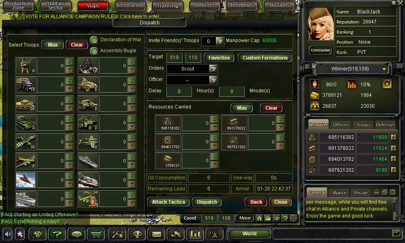The width and height of the screenshot is (405, 243).
Task: Click the gold bars icon in city stats
Action: 314,95
